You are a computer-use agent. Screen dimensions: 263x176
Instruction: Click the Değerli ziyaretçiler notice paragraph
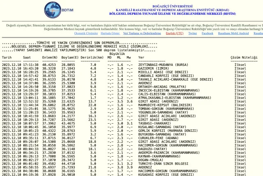(x=135, y=27)
